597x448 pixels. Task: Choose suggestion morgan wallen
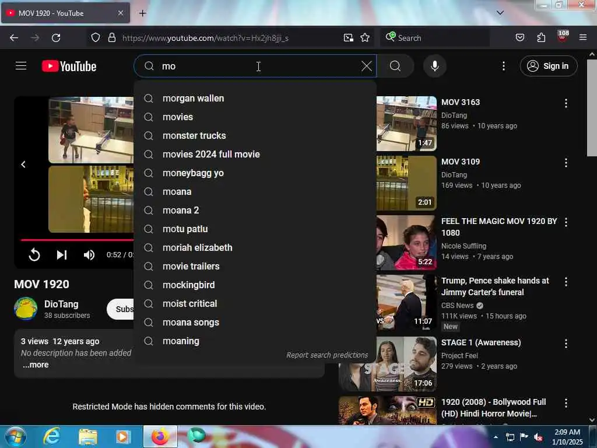255,98
